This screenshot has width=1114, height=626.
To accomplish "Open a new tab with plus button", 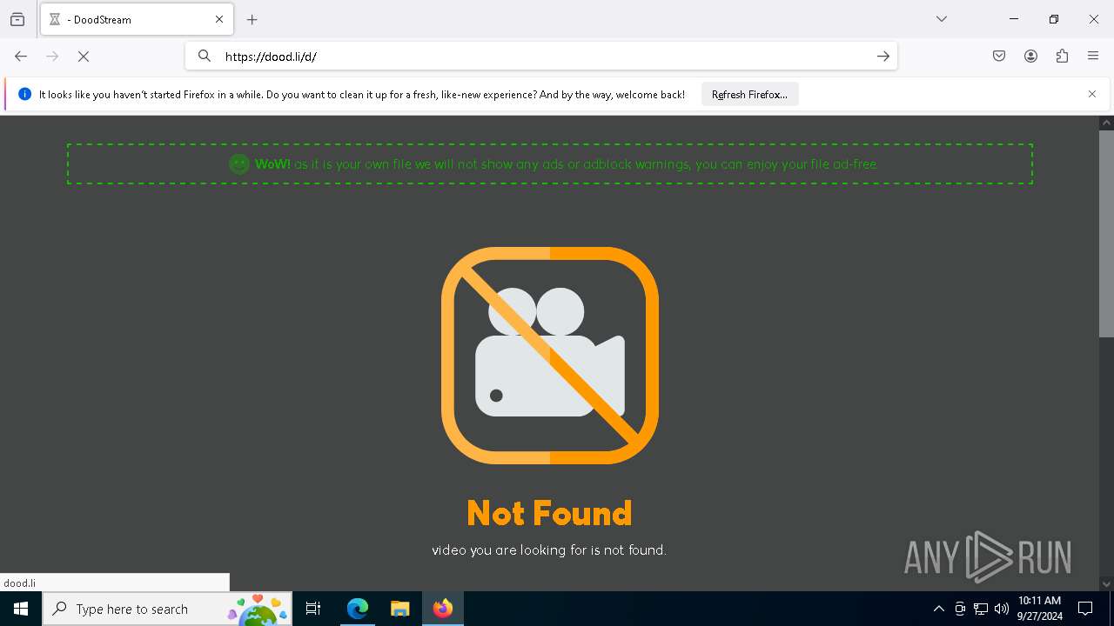I will [x=252, y=19].
